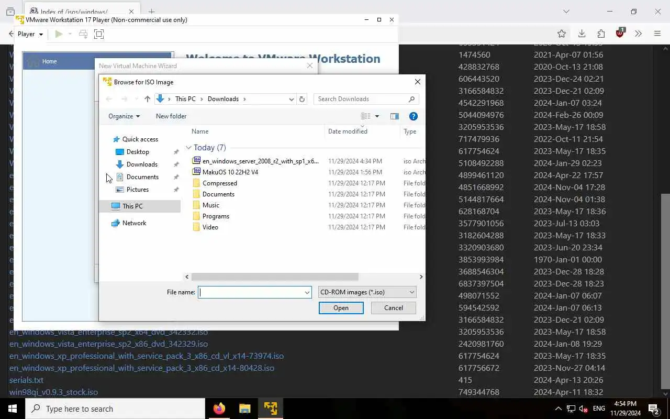
Task: Sort files by Name column
Action: tap(200, 131)
